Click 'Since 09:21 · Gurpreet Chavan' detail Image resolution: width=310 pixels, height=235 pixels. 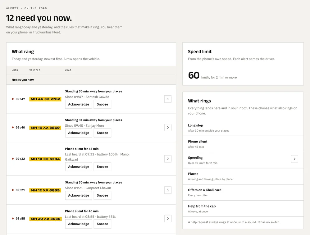(x=88, y=188)
